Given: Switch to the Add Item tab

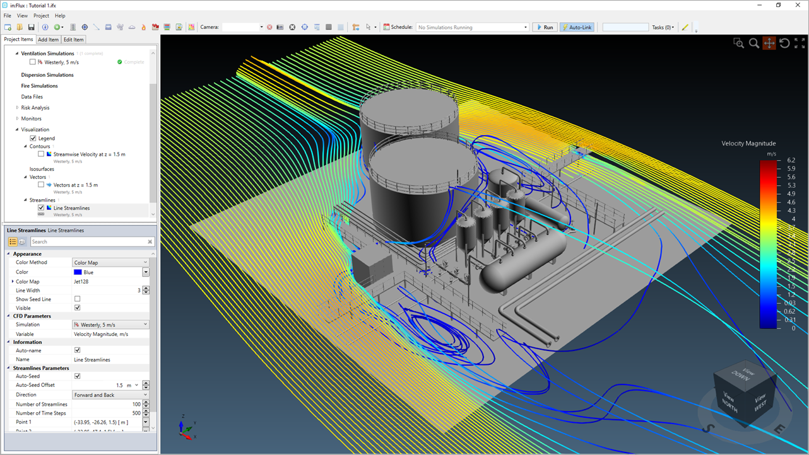Looking at the screenshot, I should click(48, 40).
